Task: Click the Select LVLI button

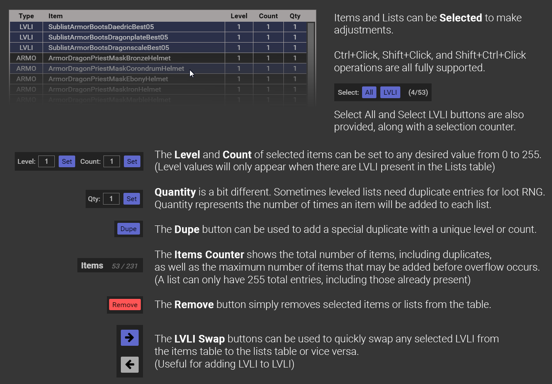Action: tap(390, 92)
